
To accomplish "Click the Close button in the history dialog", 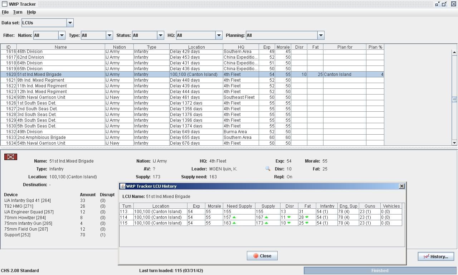I will click(x=262, y=256).
